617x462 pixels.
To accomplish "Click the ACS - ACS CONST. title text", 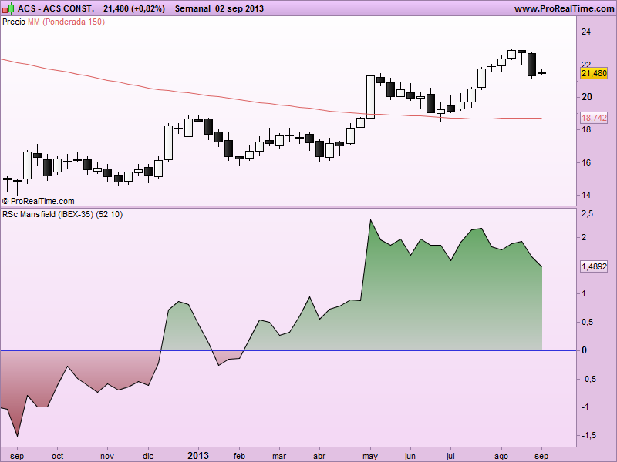I will coord(56,8).
